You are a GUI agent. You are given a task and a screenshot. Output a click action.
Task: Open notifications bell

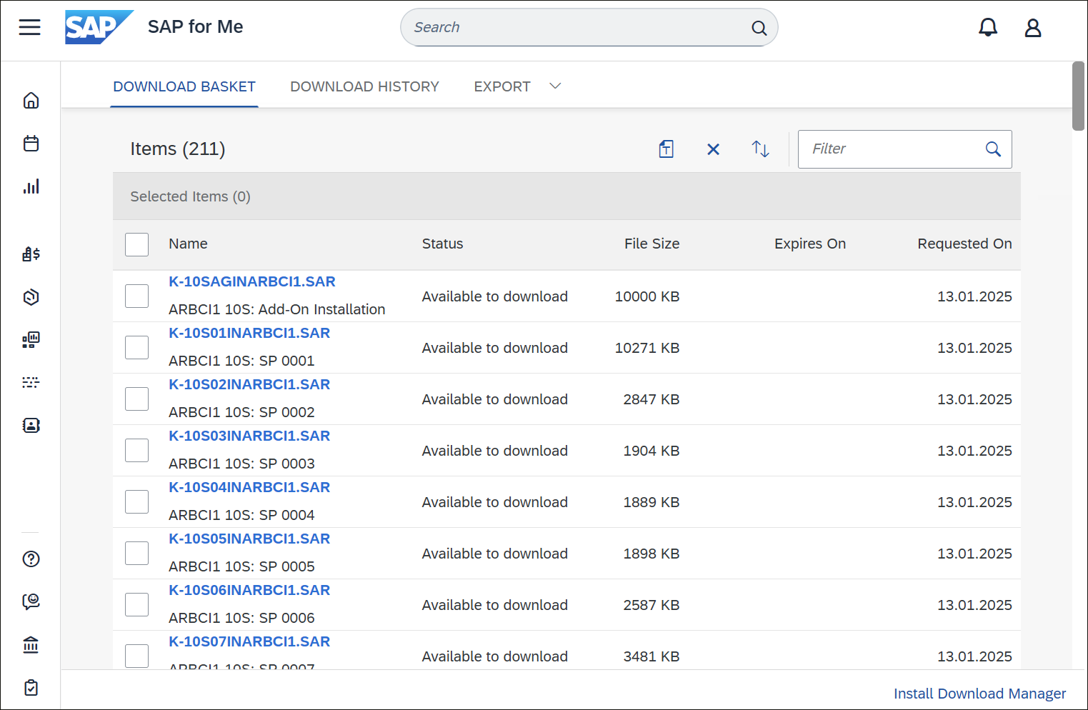click(x=988, y=27)
